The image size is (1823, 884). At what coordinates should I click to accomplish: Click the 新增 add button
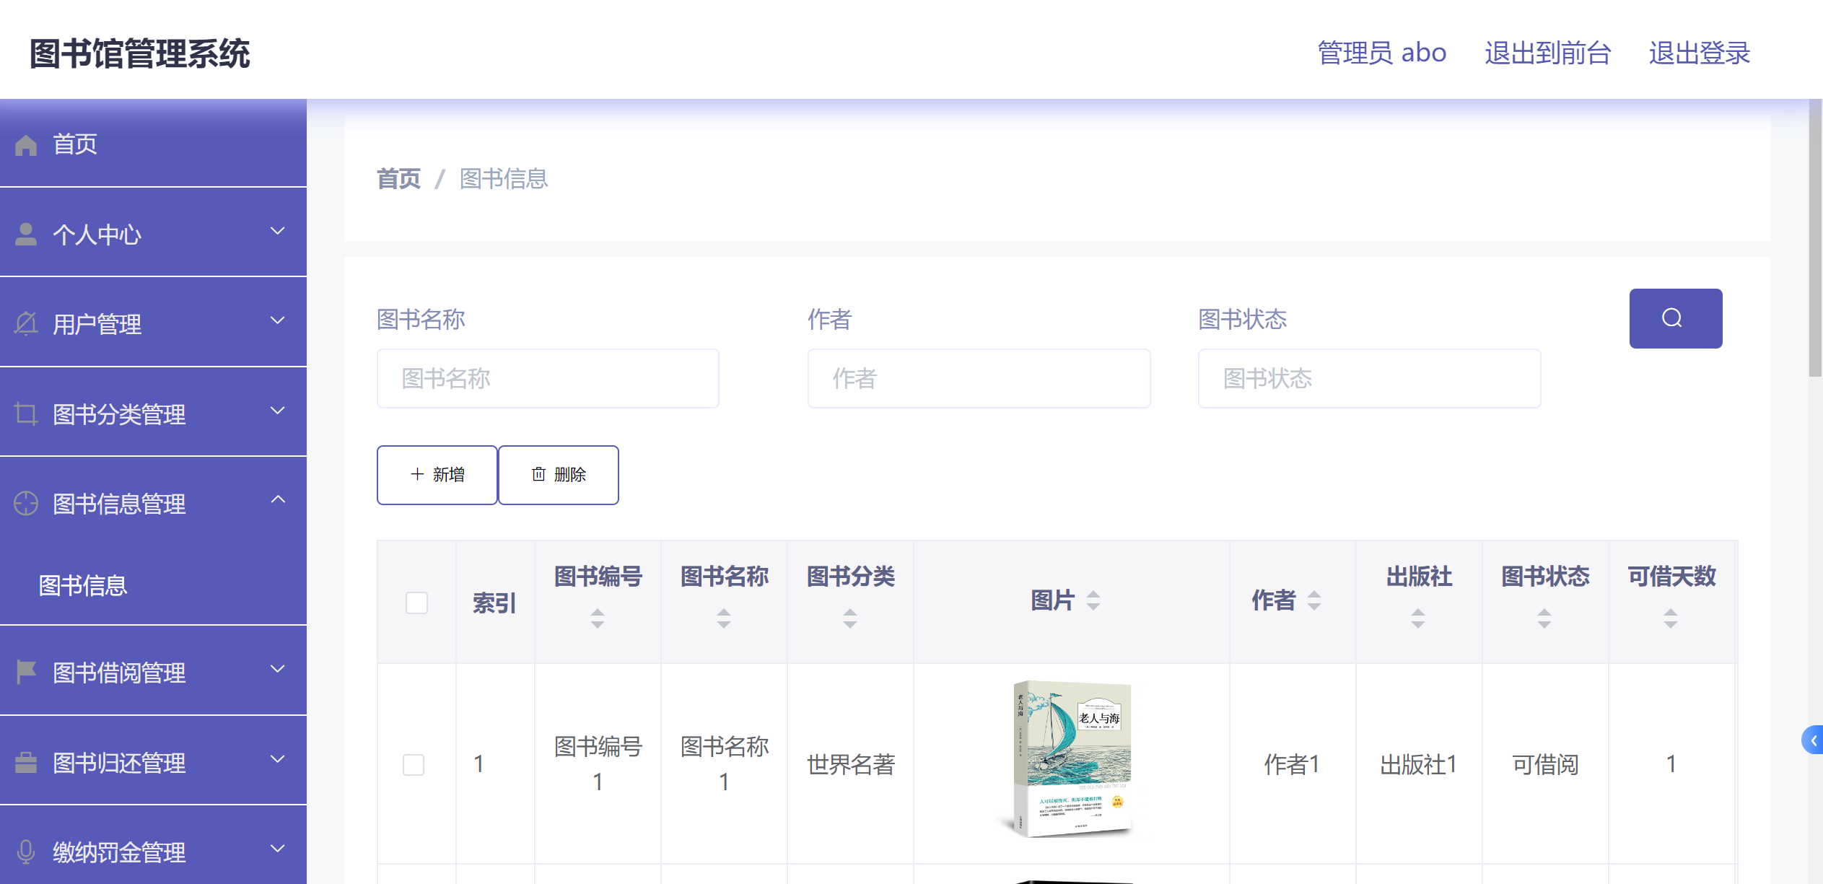click(436, 474)
